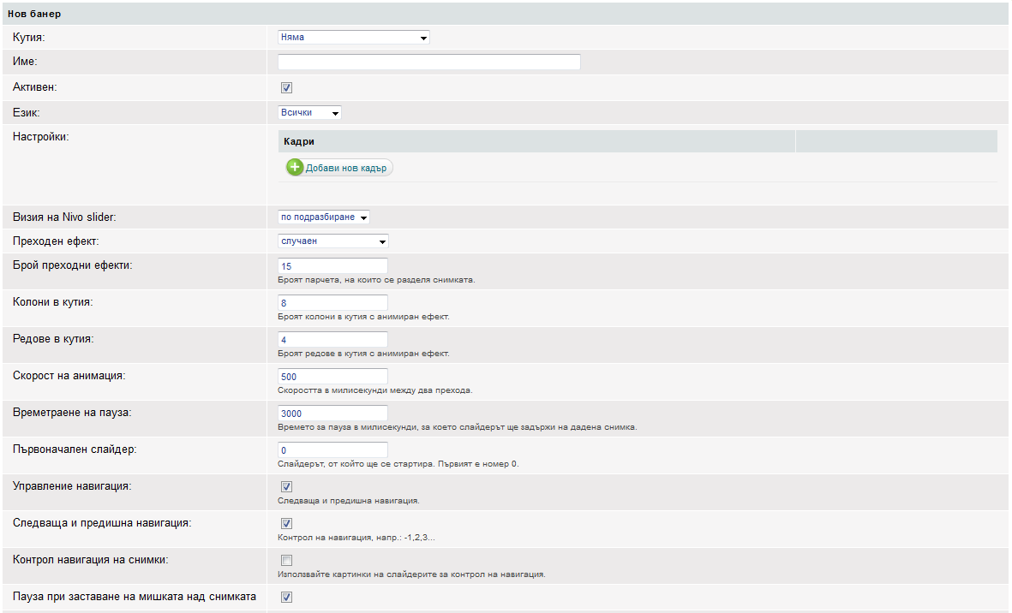Focus the Времетраене на пауза input
Screen dimensions: 1012x613
click(332, 414)
